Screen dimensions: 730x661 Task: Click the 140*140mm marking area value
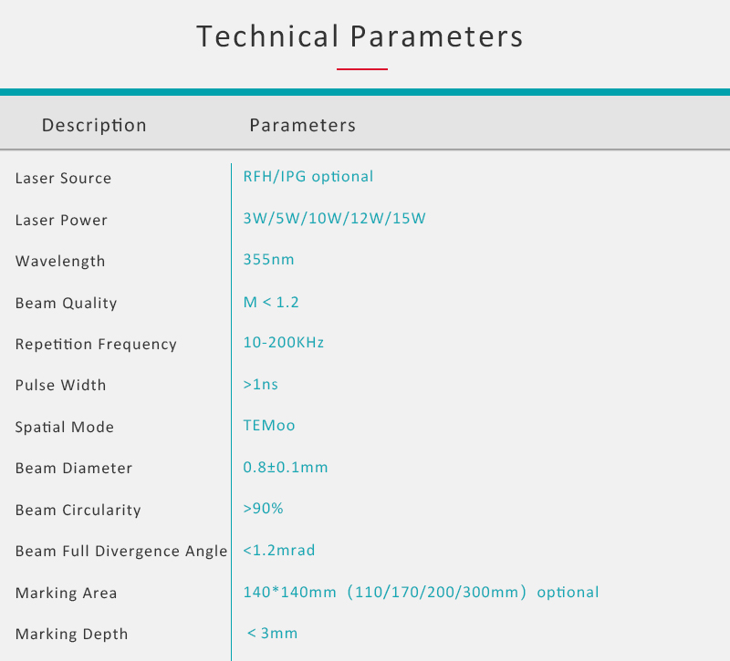421,592
